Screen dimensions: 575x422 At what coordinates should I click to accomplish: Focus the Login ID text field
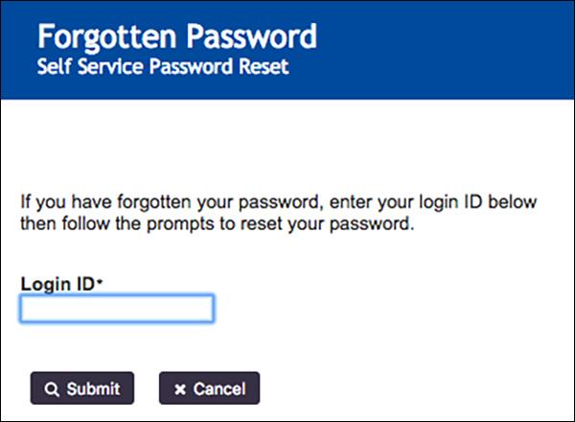(x=117, y=309)
